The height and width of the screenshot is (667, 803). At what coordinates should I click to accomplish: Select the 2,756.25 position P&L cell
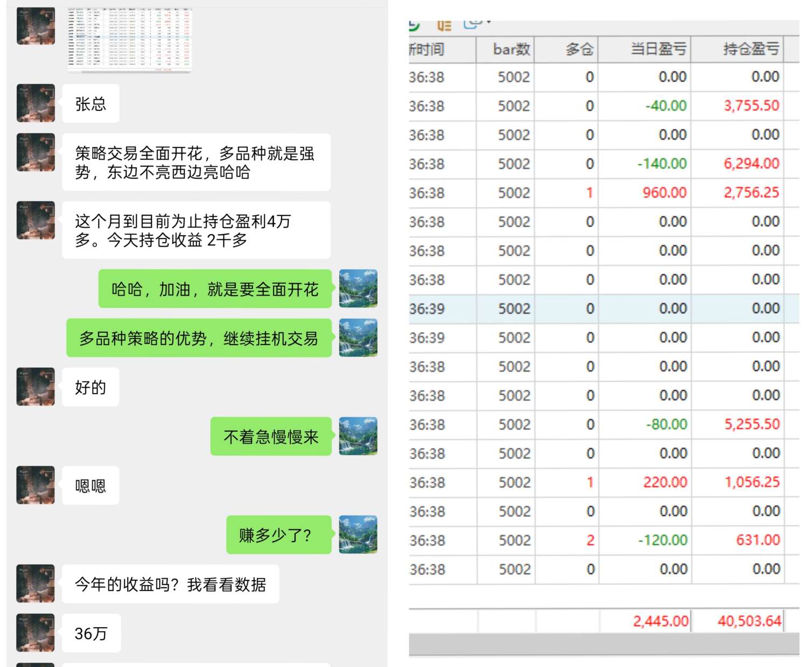(x=737, y=193)
